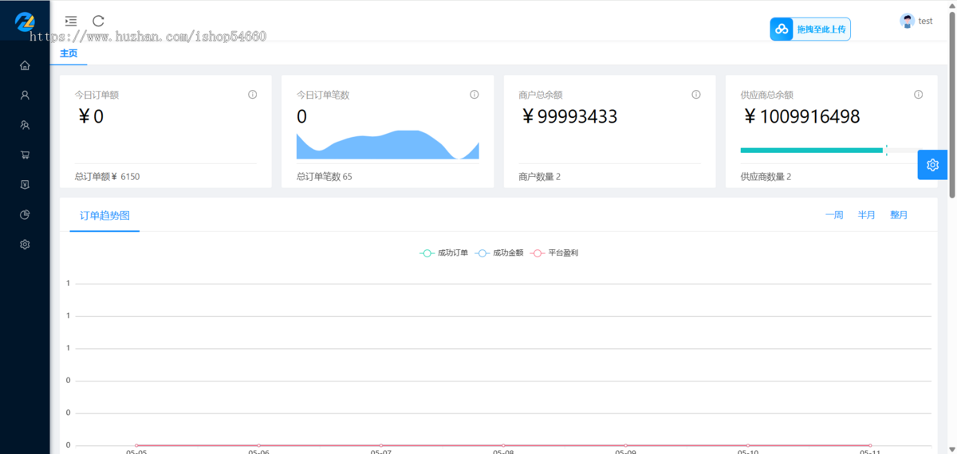Click the 商户总余额 card title
The height and width of the screenshot is (454, 957).
[541, 95]
